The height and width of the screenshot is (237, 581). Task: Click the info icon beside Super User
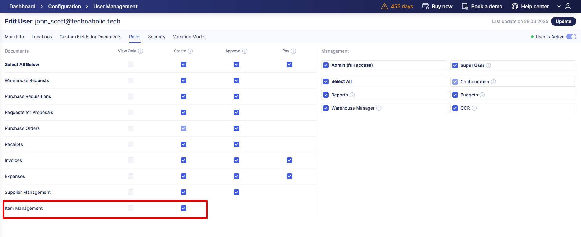pos(489,65)
